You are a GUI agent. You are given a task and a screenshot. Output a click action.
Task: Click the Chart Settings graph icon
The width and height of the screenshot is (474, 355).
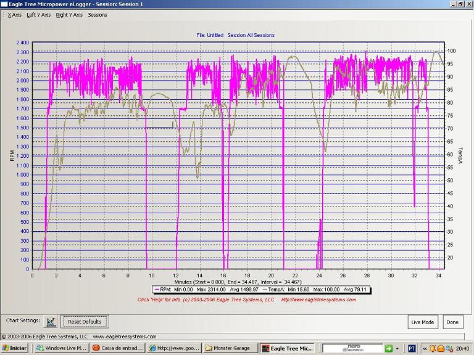click(51, 321)
